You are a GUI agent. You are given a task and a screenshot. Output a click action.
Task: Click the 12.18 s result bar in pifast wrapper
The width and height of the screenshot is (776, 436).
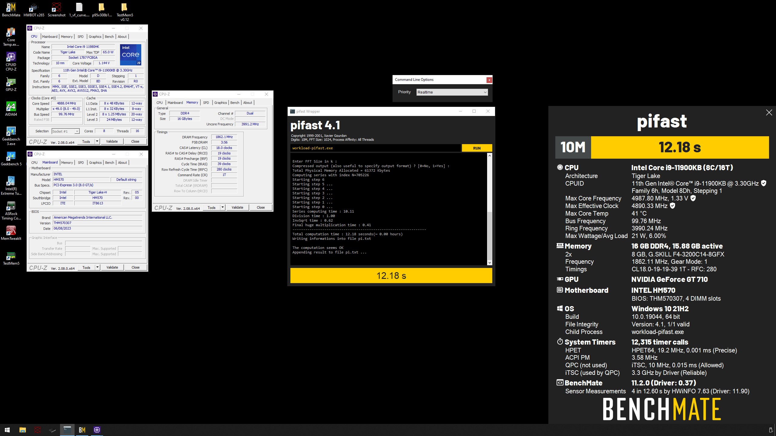coord(391,276)
